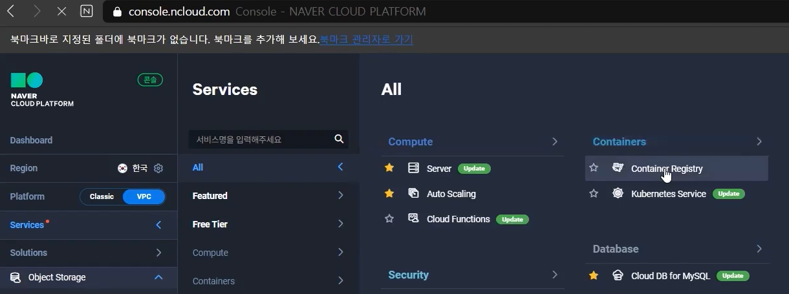Click the search magnifier in Services

coord(339,139)
